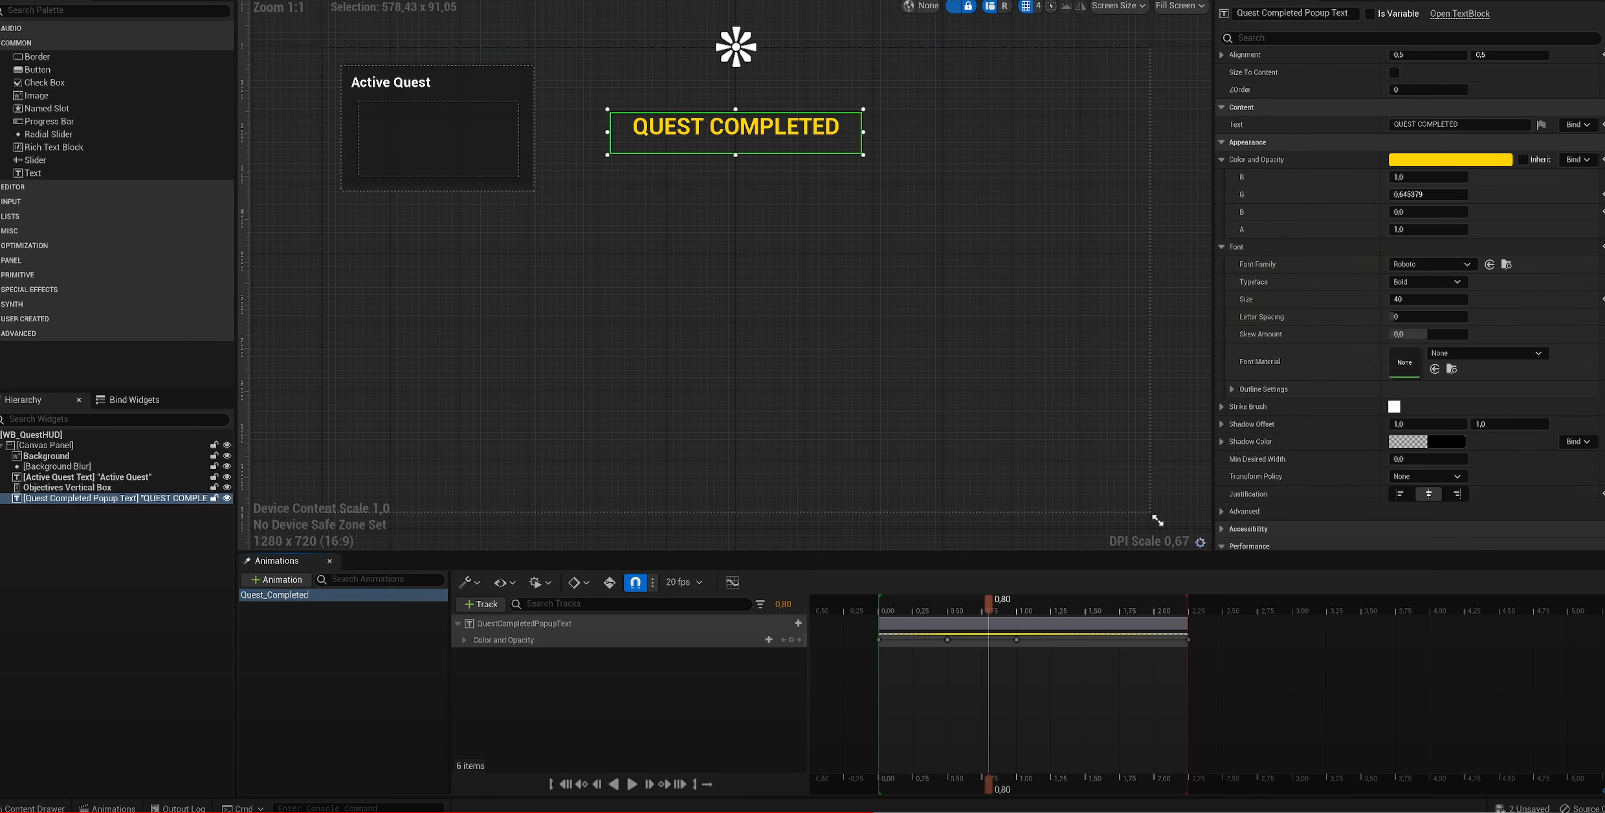Screen dimensions: 1605x813
Task: Open the 20 fps frame rate dropdown
Action: pos(683,582)
